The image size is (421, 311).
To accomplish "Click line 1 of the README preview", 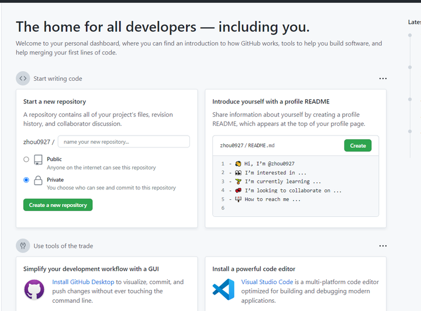I will pos(269,164).
